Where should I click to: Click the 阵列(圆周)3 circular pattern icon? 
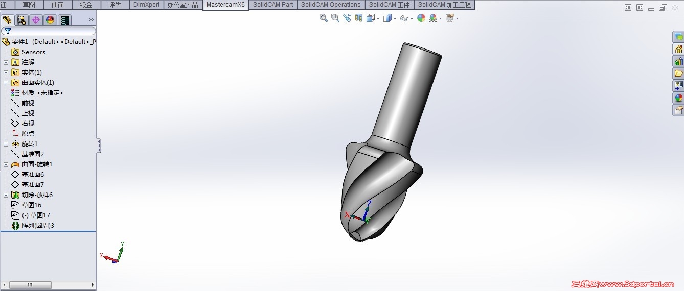tap(15, 225)
